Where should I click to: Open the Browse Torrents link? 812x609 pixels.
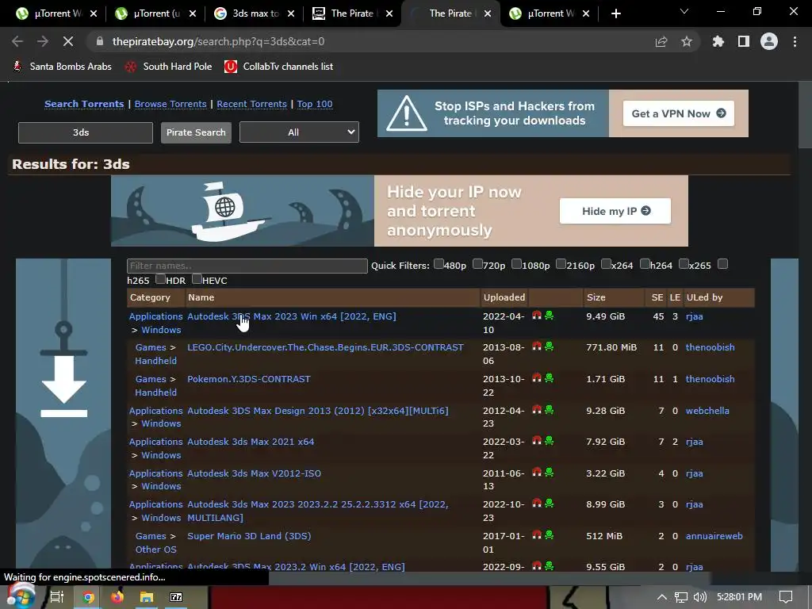tap(170, 104)
